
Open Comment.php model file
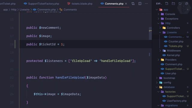[x=174, y=64]
